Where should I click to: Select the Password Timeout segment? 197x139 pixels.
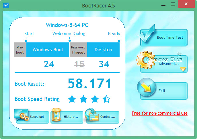click(78, 50)
